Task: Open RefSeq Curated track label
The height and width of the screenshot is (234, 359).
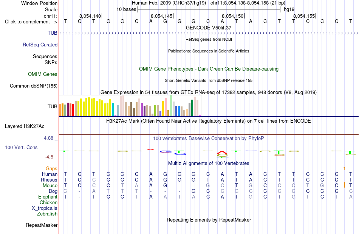Action: point(40,45)
